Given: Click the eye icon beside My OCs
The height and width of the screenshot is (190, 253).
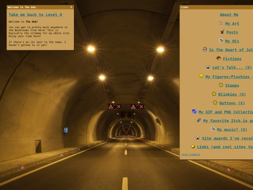Looking at the screenshot, I should [x=221, y=40].
